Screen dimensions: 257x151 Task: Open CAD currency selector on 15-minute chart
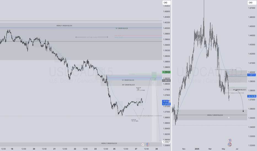tap(167, 3)
